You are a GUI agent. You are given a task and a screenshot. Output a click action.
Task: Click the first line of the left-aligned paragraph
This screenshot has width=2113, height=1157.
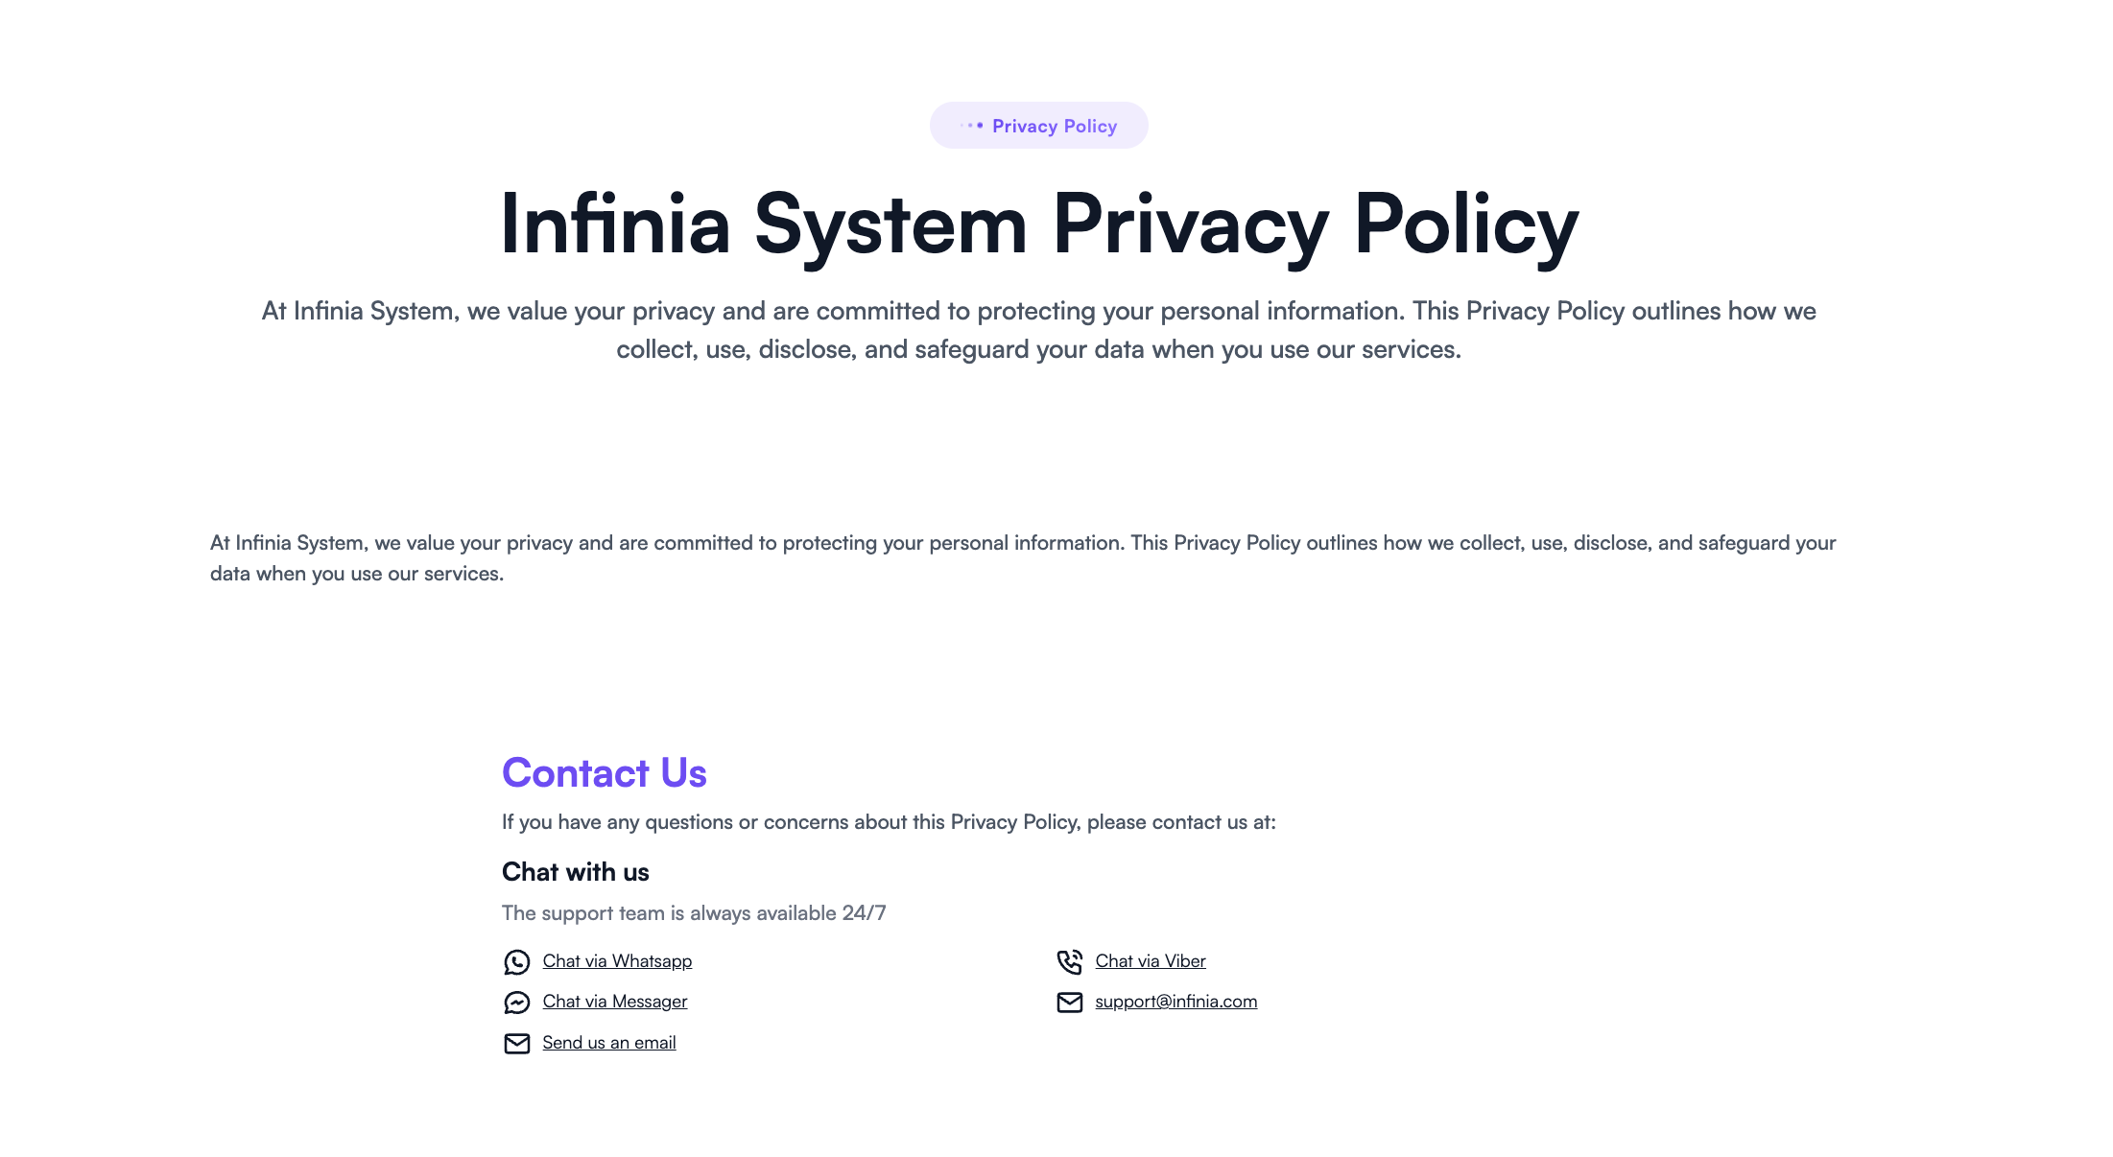click(x=1023, y=543)
